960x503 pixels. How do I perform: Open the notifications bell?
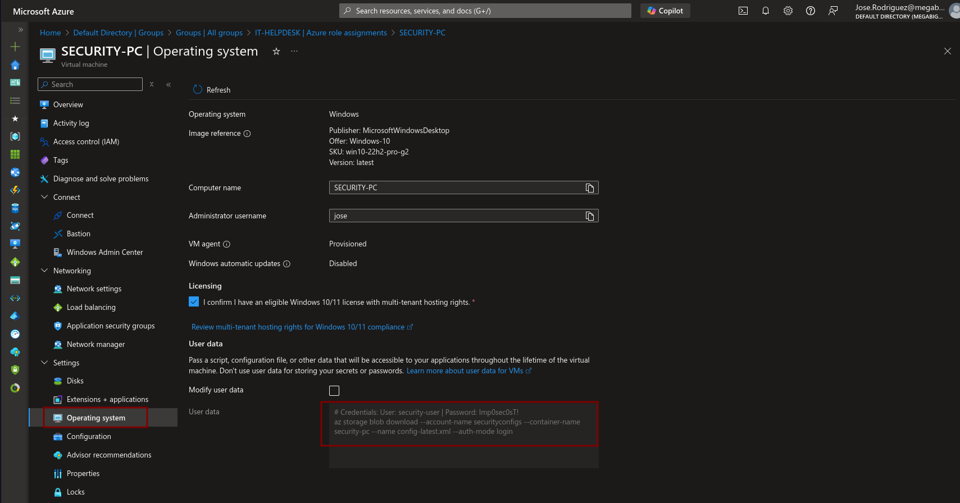tap(765, 11)
